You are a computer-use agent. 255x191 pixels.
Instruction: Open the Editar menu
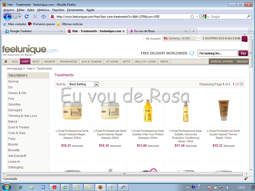20,10
